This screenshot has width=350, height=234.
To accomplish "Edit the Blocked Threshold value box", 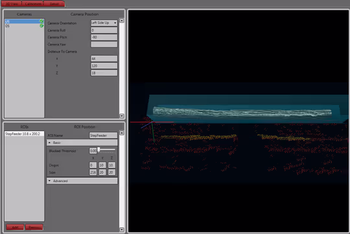I will coord(93,151).
